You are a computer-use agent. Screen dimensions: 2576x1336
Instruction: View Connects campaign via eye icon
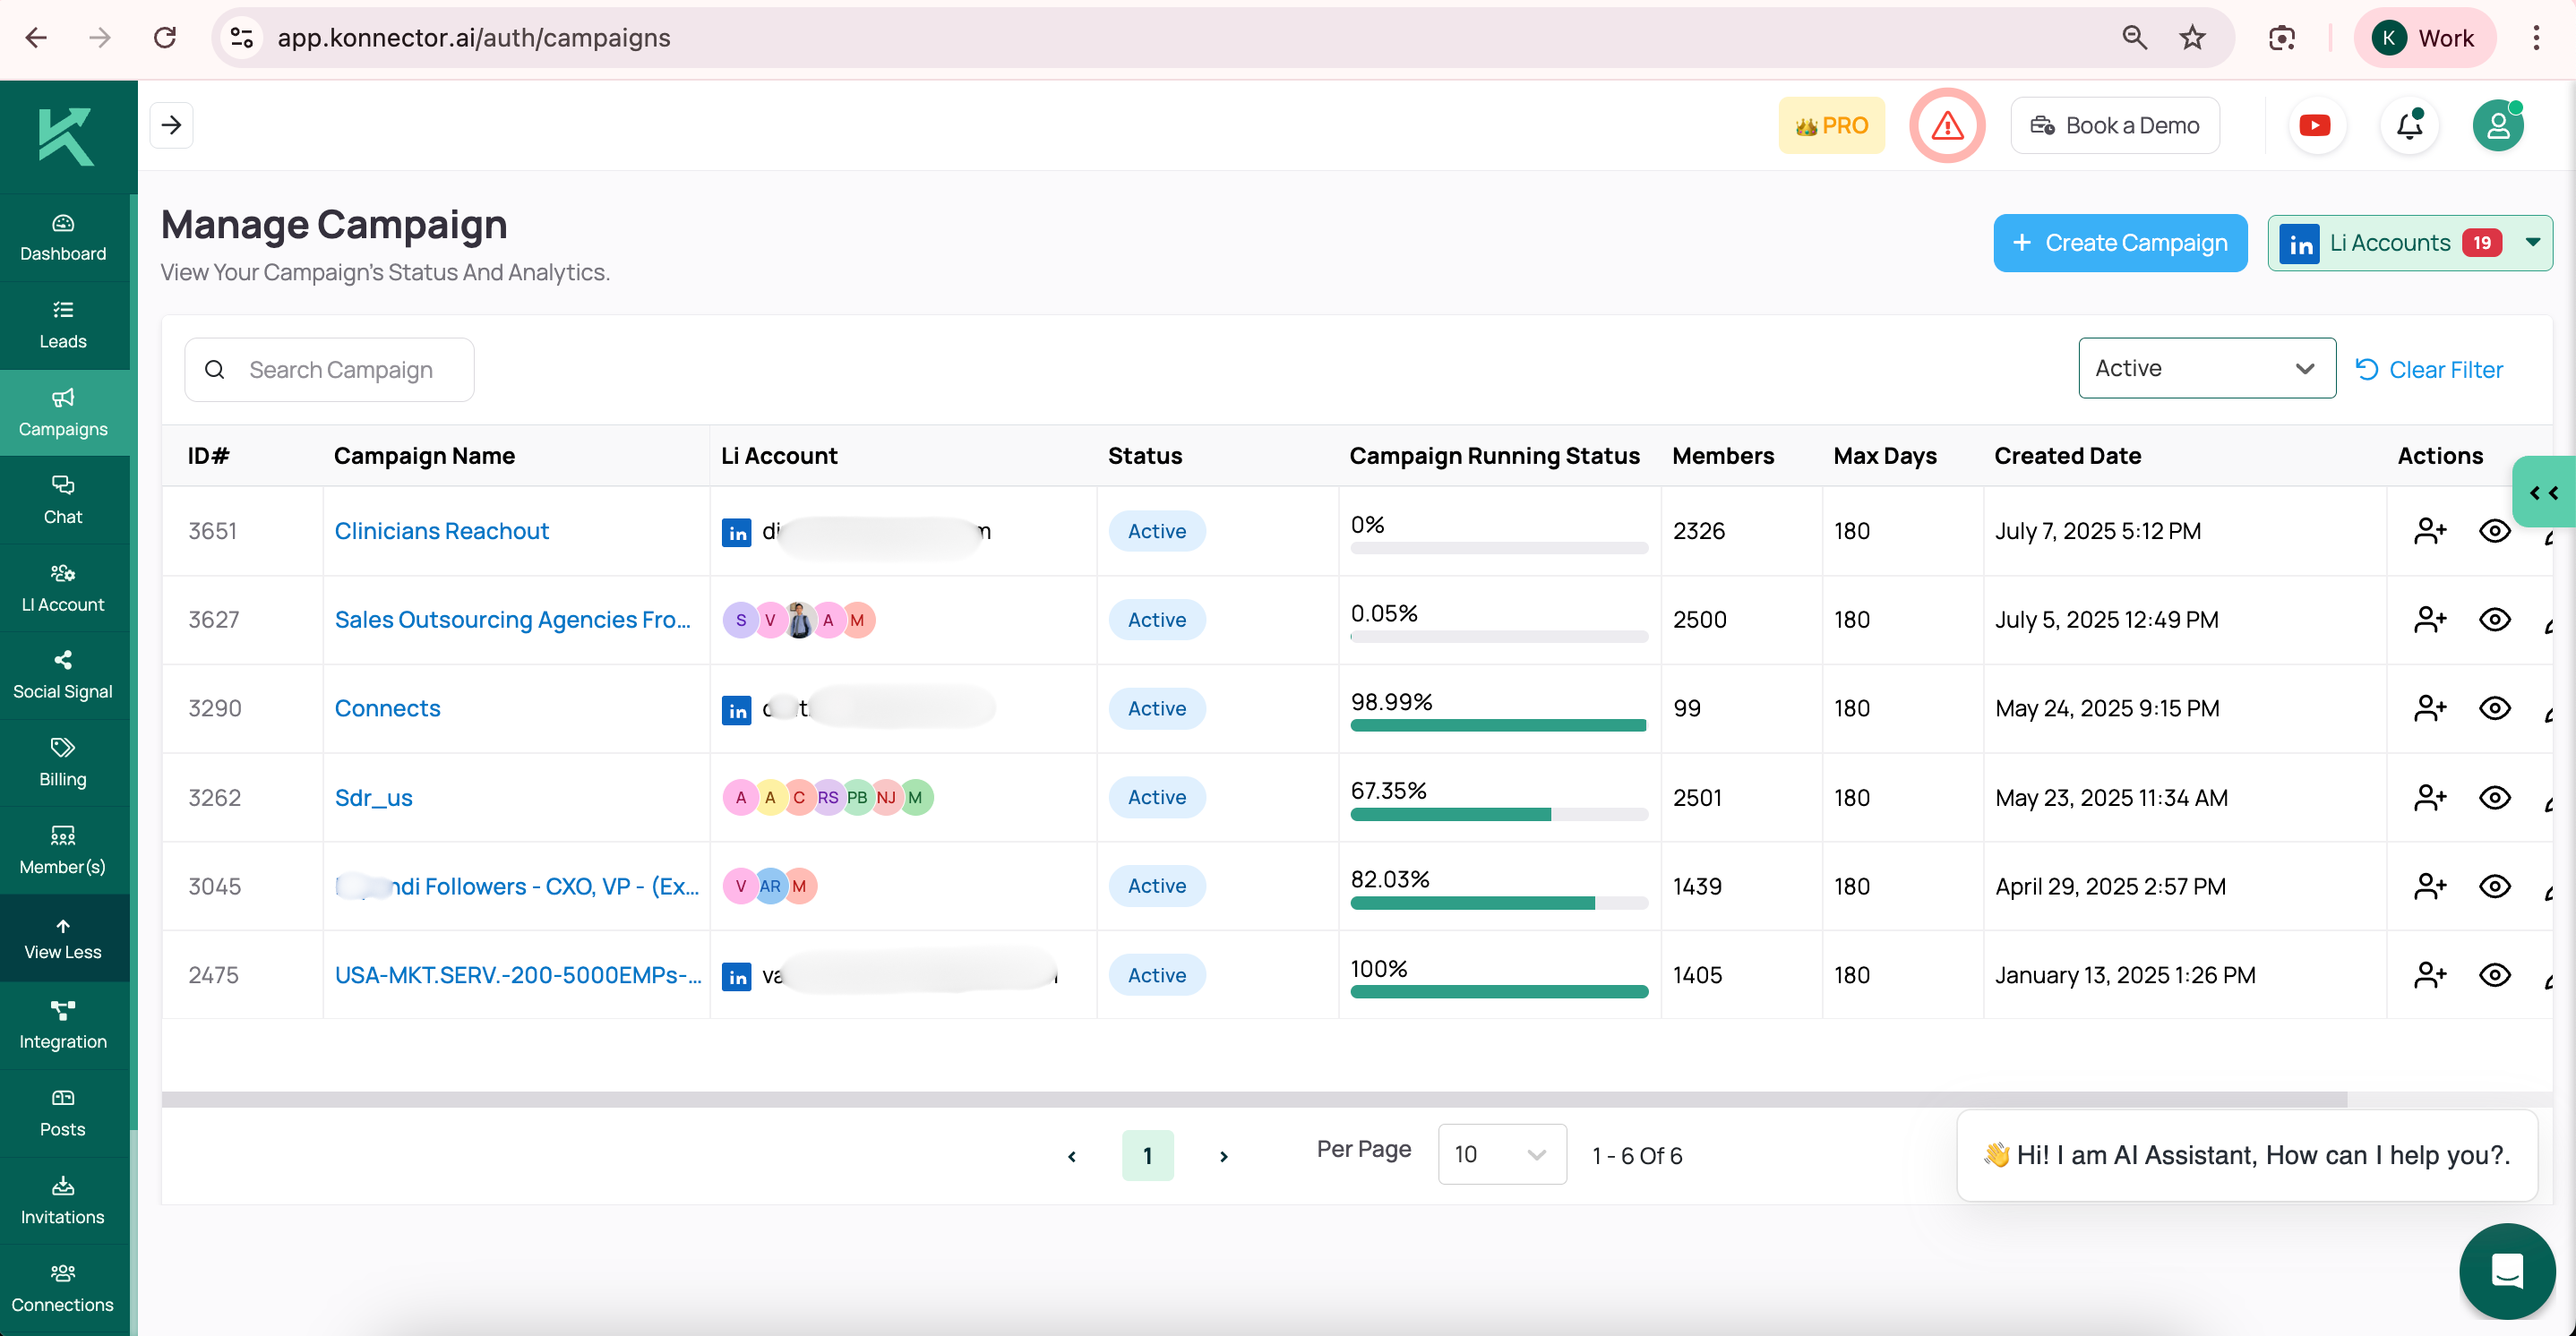coord(2494,708)
